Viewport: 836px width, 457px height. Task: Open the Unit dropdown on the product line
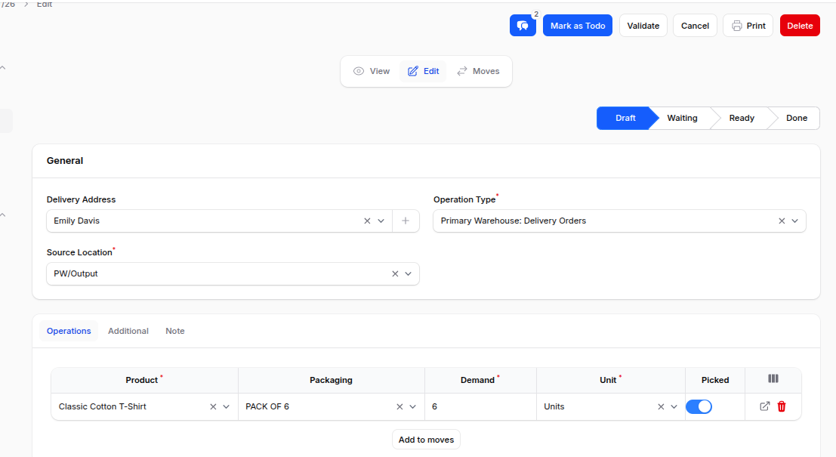click(x=674, y=406)
